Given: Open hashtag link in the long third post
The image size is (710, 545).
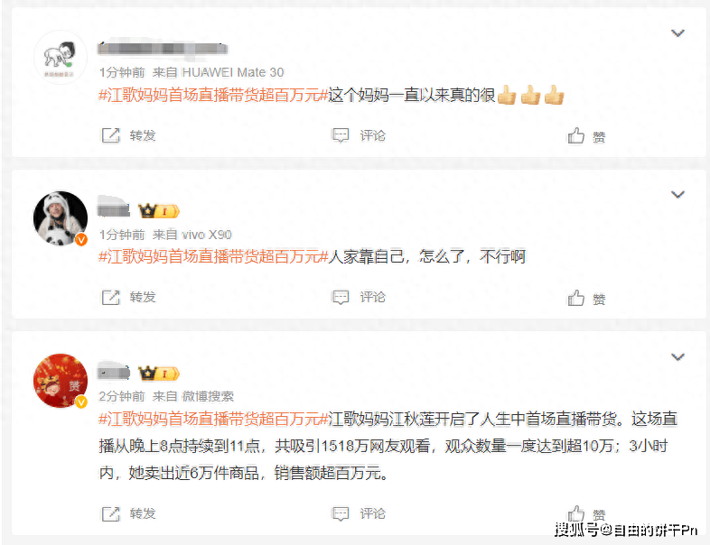Looking at the screenshot, I should click(x=213, y=419).
